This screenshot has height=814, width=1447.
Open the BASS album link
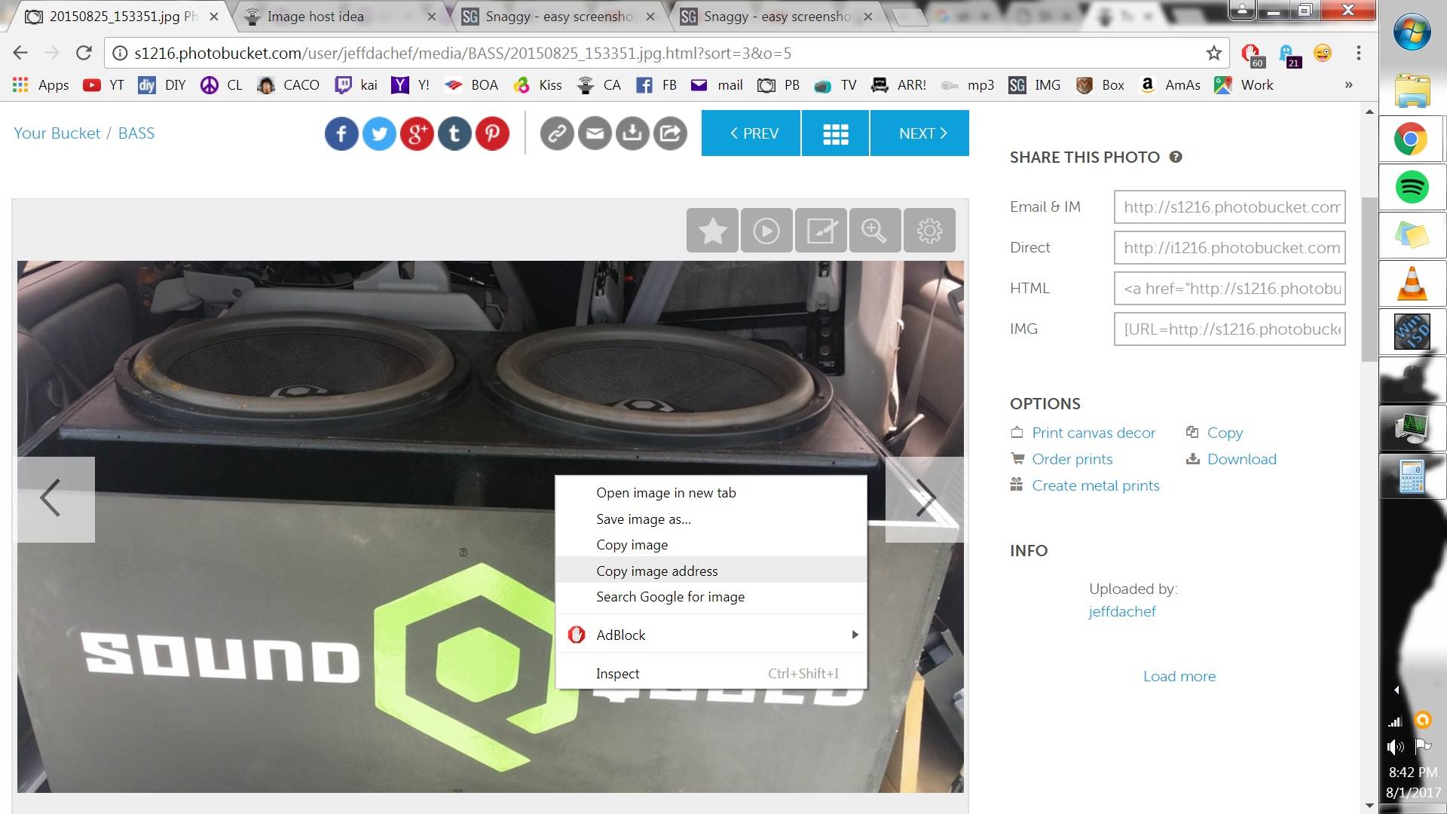click(136, 133)
